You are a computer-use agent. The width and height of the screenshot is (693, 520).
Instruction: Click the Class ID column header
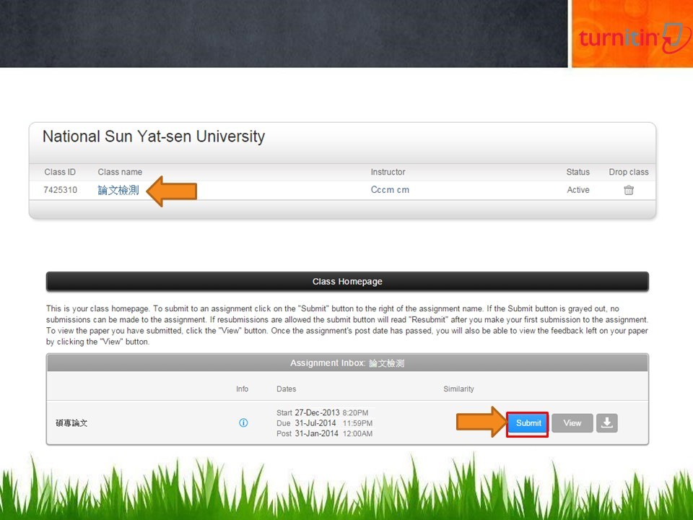(60, 172)
